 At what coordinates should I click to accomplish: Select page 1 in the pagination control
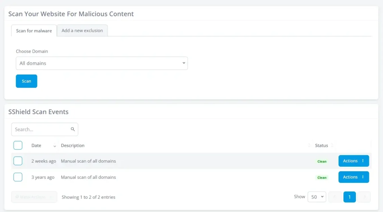tap(349, 197)
